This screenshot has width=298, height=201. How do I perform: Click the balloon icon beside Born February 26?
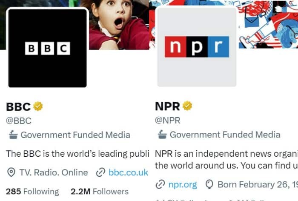point(209,184)
